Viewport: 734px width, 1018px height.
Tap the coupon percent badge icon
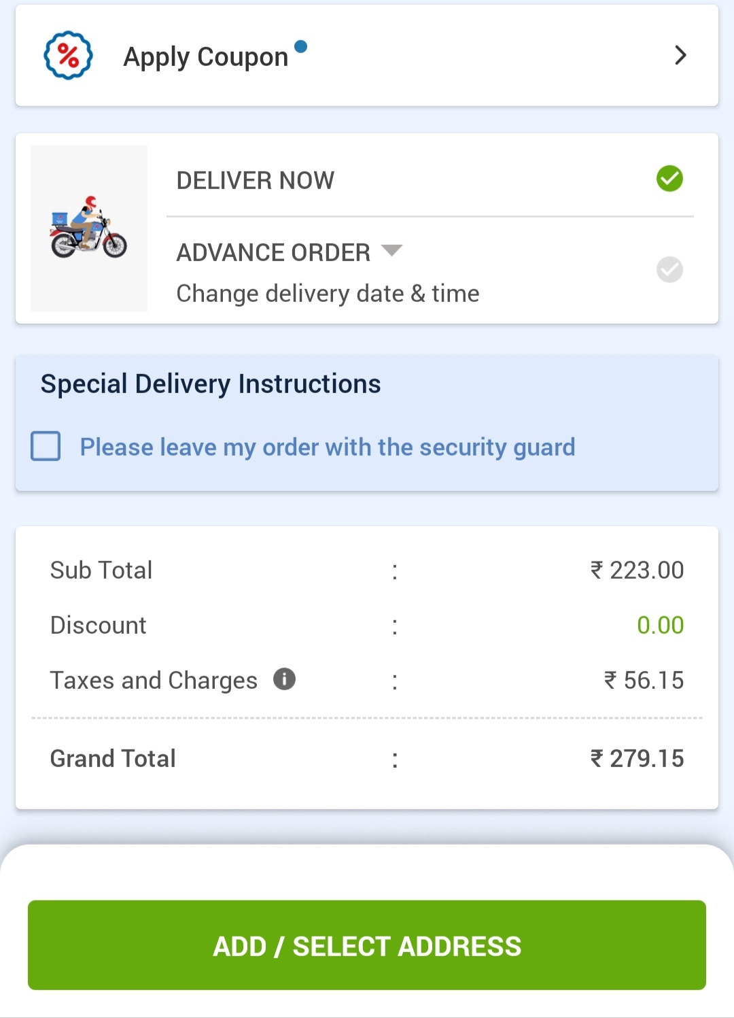68,56
